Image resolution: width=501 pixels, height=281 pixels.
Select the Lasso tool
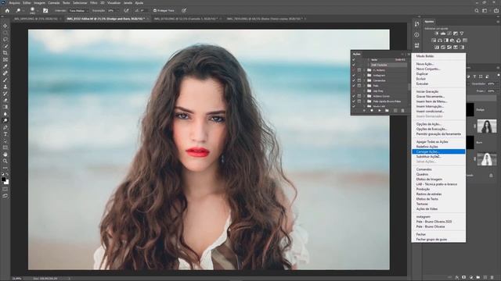click(x=5, y=39)
